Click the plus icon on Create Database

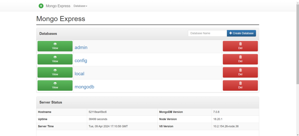[231, 33]
